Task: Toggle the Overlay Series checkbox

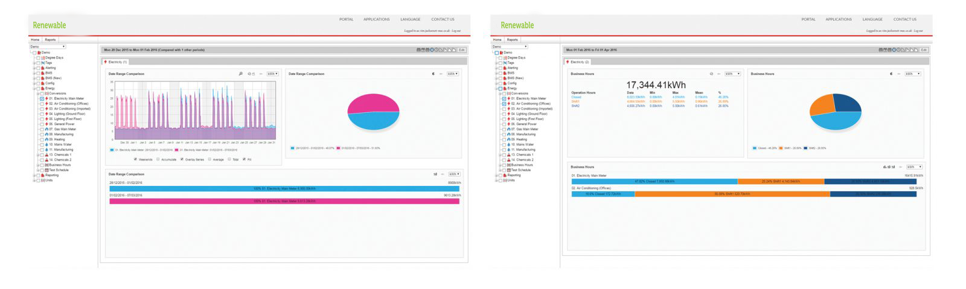Action: pos(182,159)
